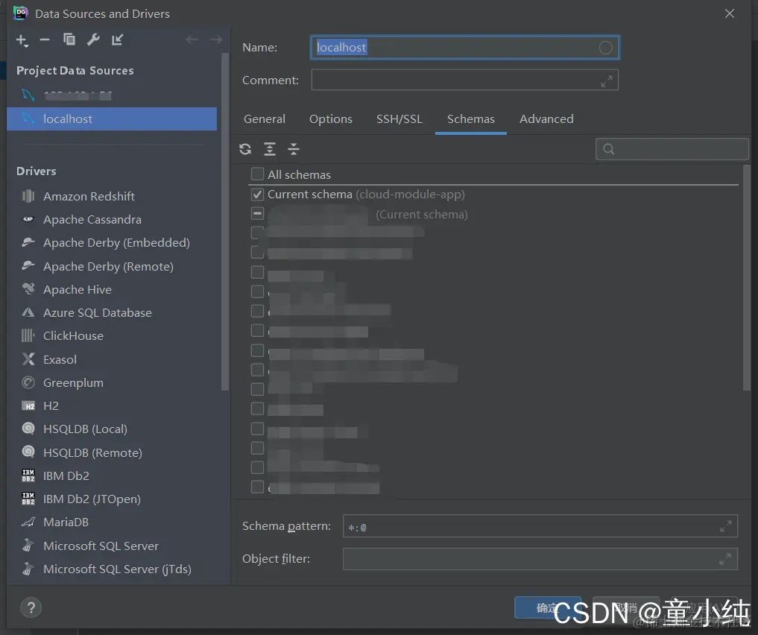This screenshot has height=635, width=758.
Task: Click the Schema pattern input field
Action: coord(540,526)
